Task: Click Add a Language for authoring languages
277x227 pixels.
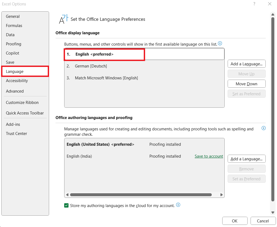Action: (247, 159)
